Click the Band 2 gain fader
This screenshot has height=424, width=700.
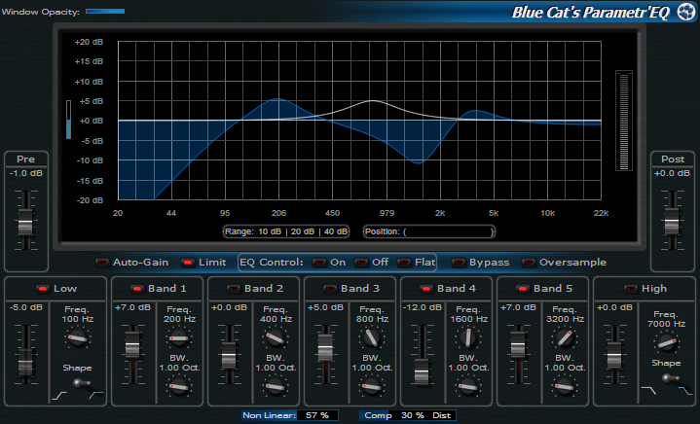[x=229, y=354]
